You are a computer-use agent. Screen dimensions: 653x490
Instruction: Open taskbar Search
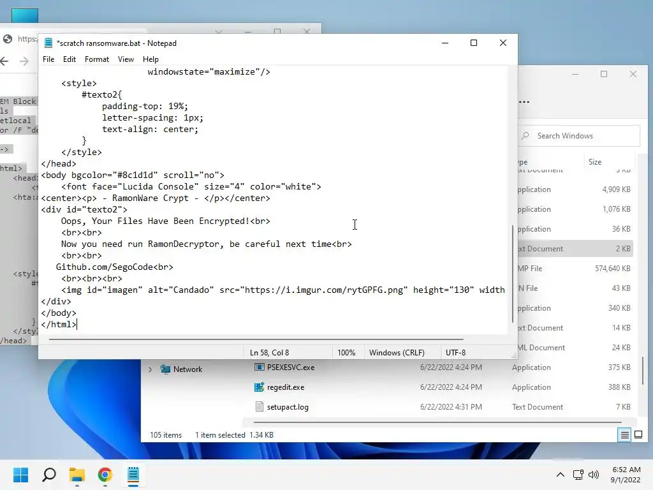[48, 475]
